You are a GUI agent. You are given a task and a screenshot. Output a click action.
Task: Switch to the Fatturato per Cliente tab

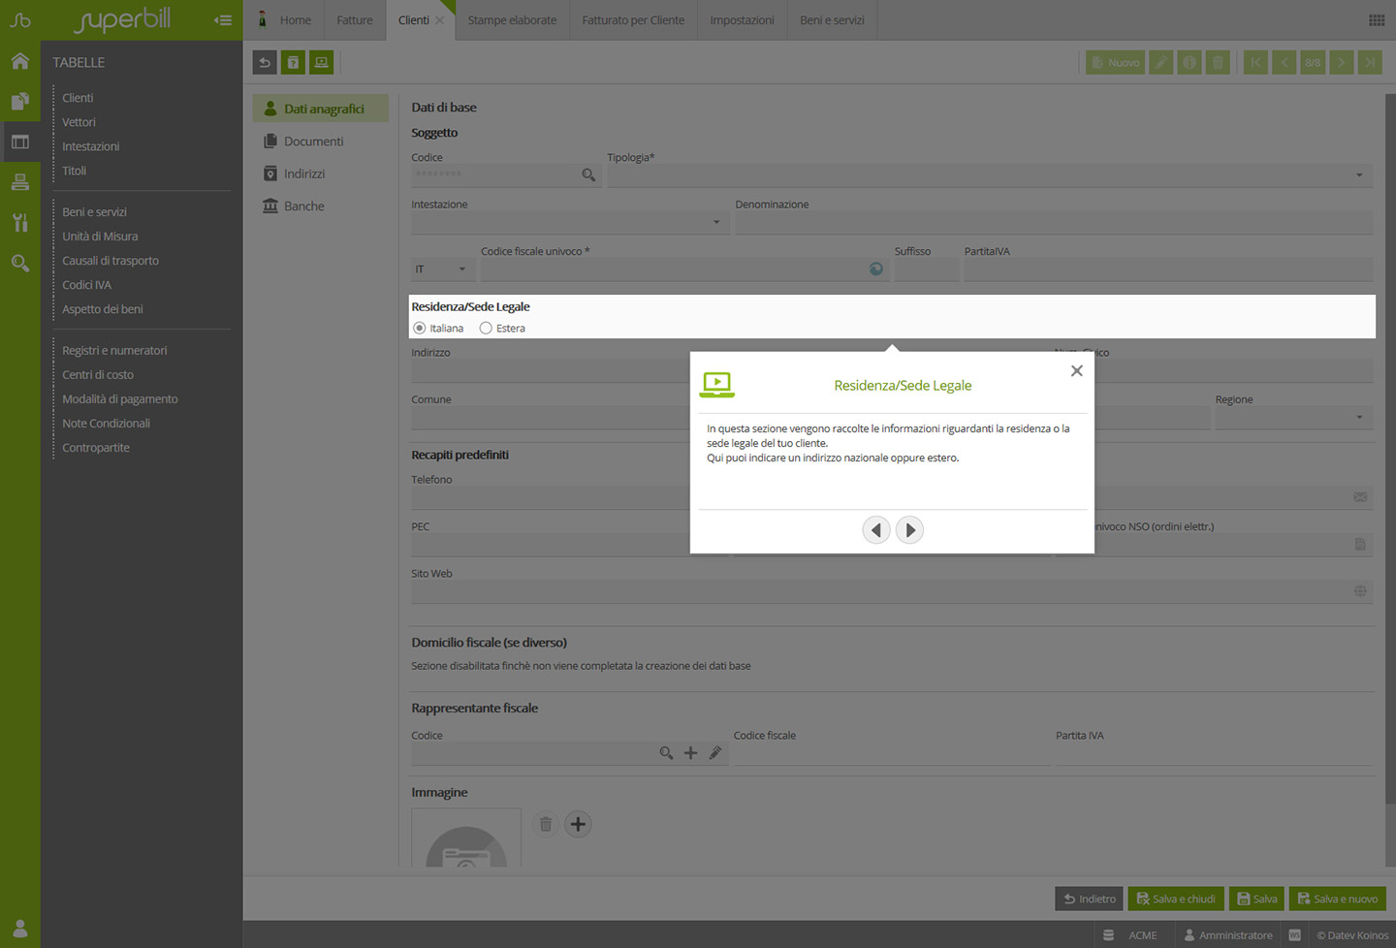point(633,19)
